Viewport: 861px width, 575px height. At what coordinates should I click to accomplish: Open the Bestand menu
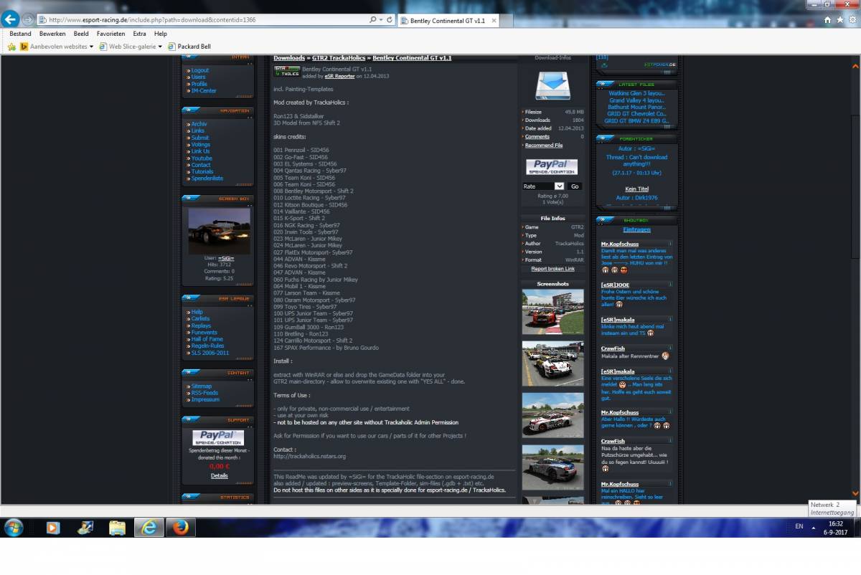pos(20,34)
